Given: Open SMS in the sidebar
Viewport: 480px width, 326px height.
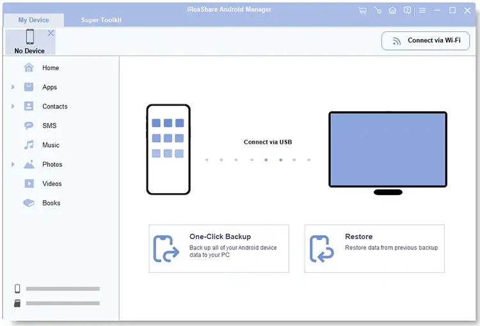Looking at the screenshot, I should coord(49,126).
